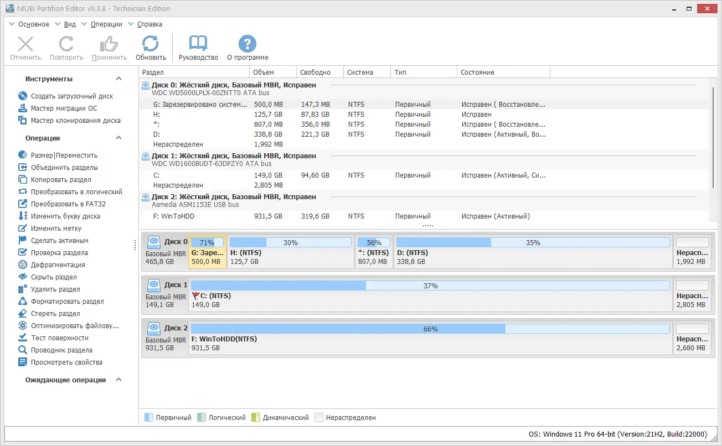722x446 pixels.
Task: Collapse the Операции section
Action: click(117, 138)
